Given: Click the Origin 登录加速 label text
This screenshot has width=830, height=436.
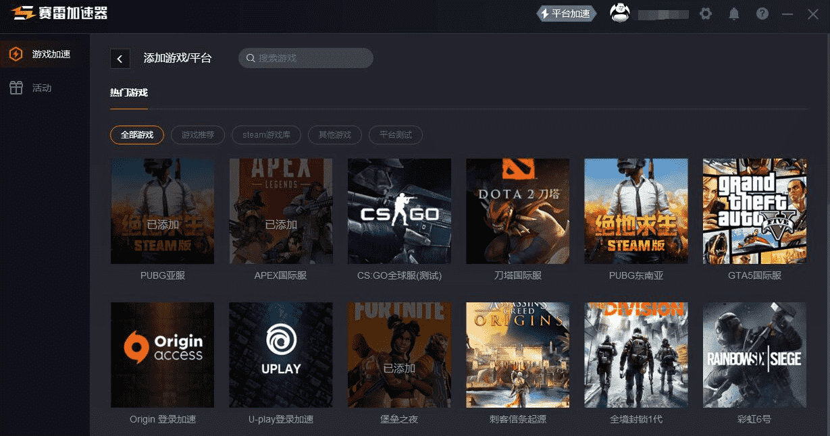Looking at the screenshot, I should pyautogui.click(x=163, y=419).
